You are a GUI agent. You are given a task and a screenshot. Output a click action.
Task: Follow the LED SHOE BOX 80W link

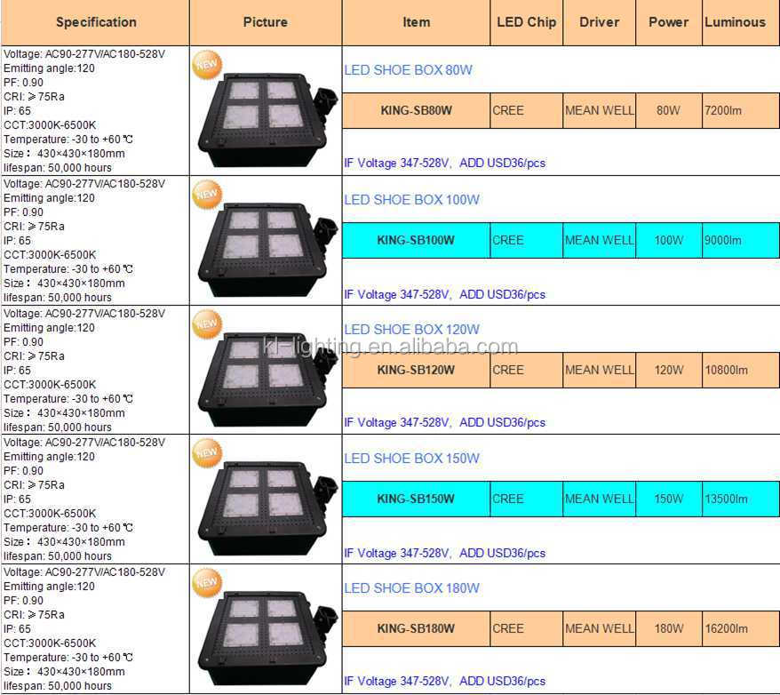point(409,70)
